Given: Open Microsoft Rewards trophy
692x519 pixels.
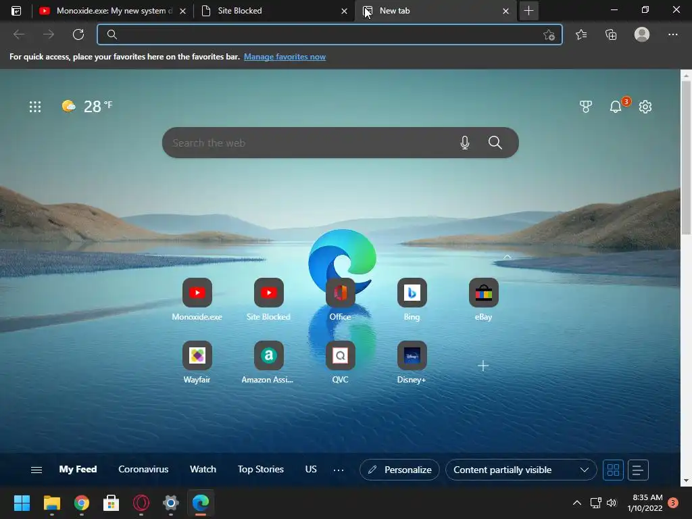Looking at the screenshot, I should pyautogui.click(x=586, y=107).
